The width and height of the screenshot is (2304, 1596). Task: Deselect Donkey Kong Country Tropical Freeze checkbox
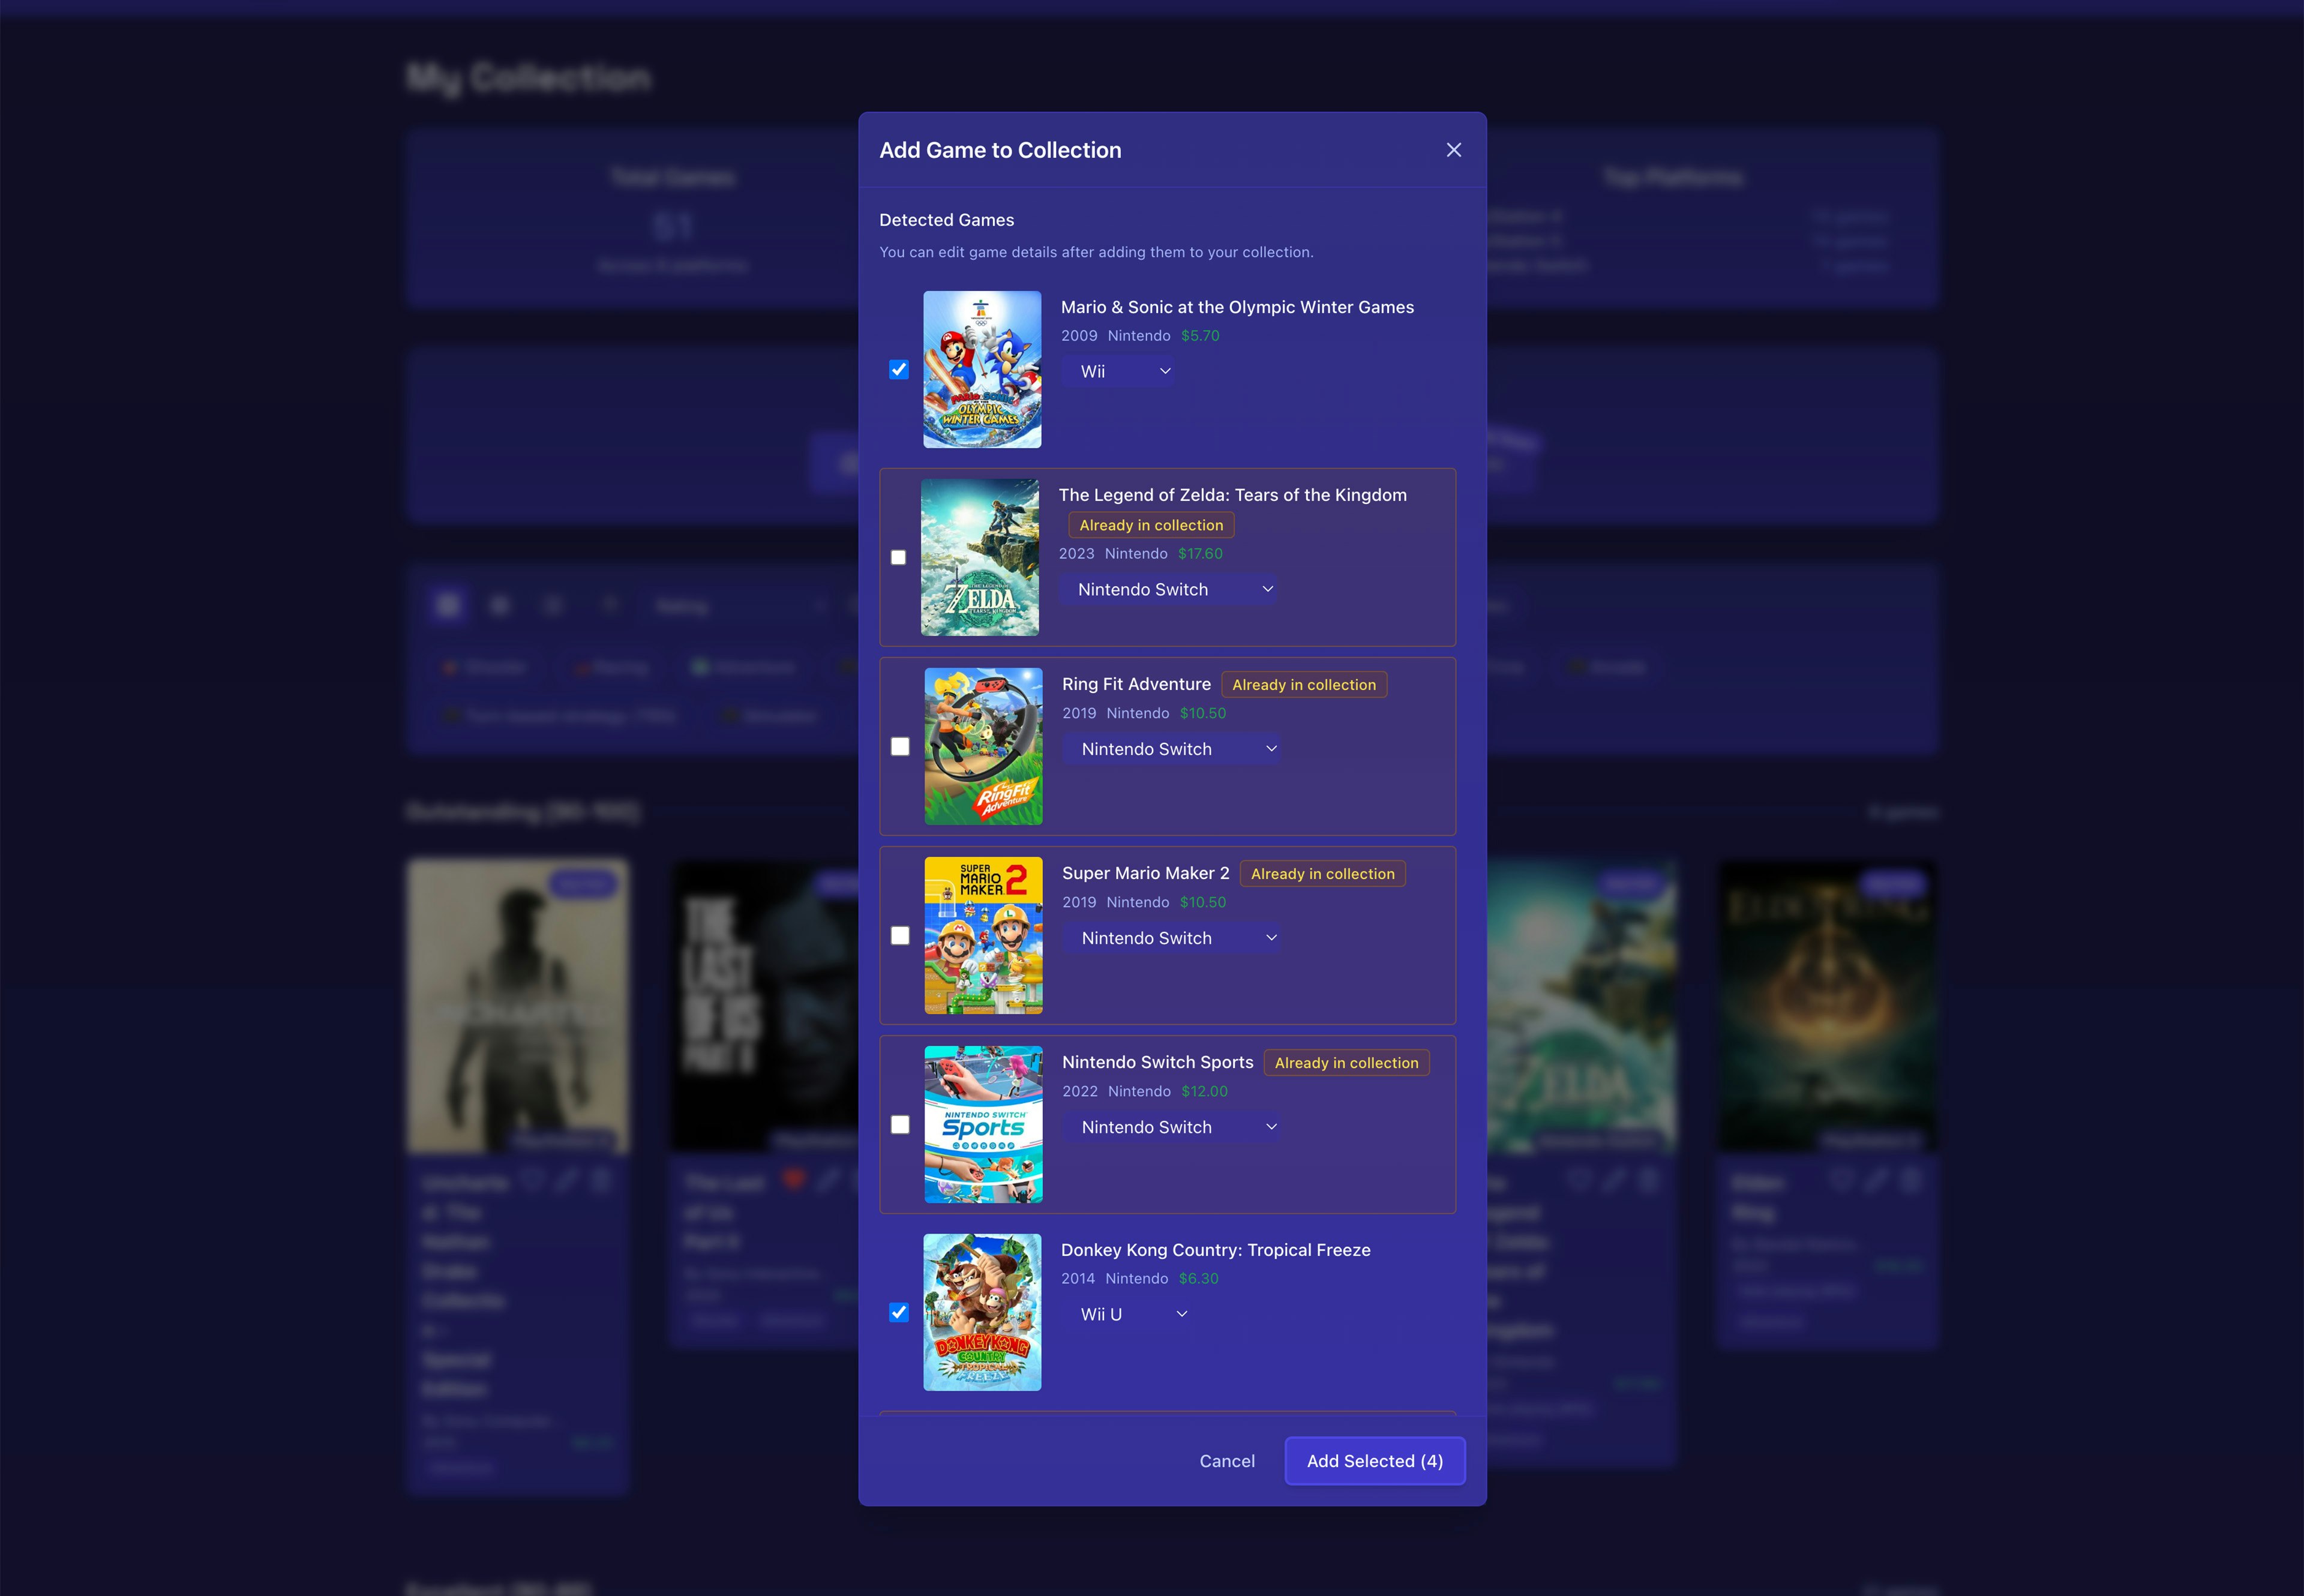tap(899, 1312)
